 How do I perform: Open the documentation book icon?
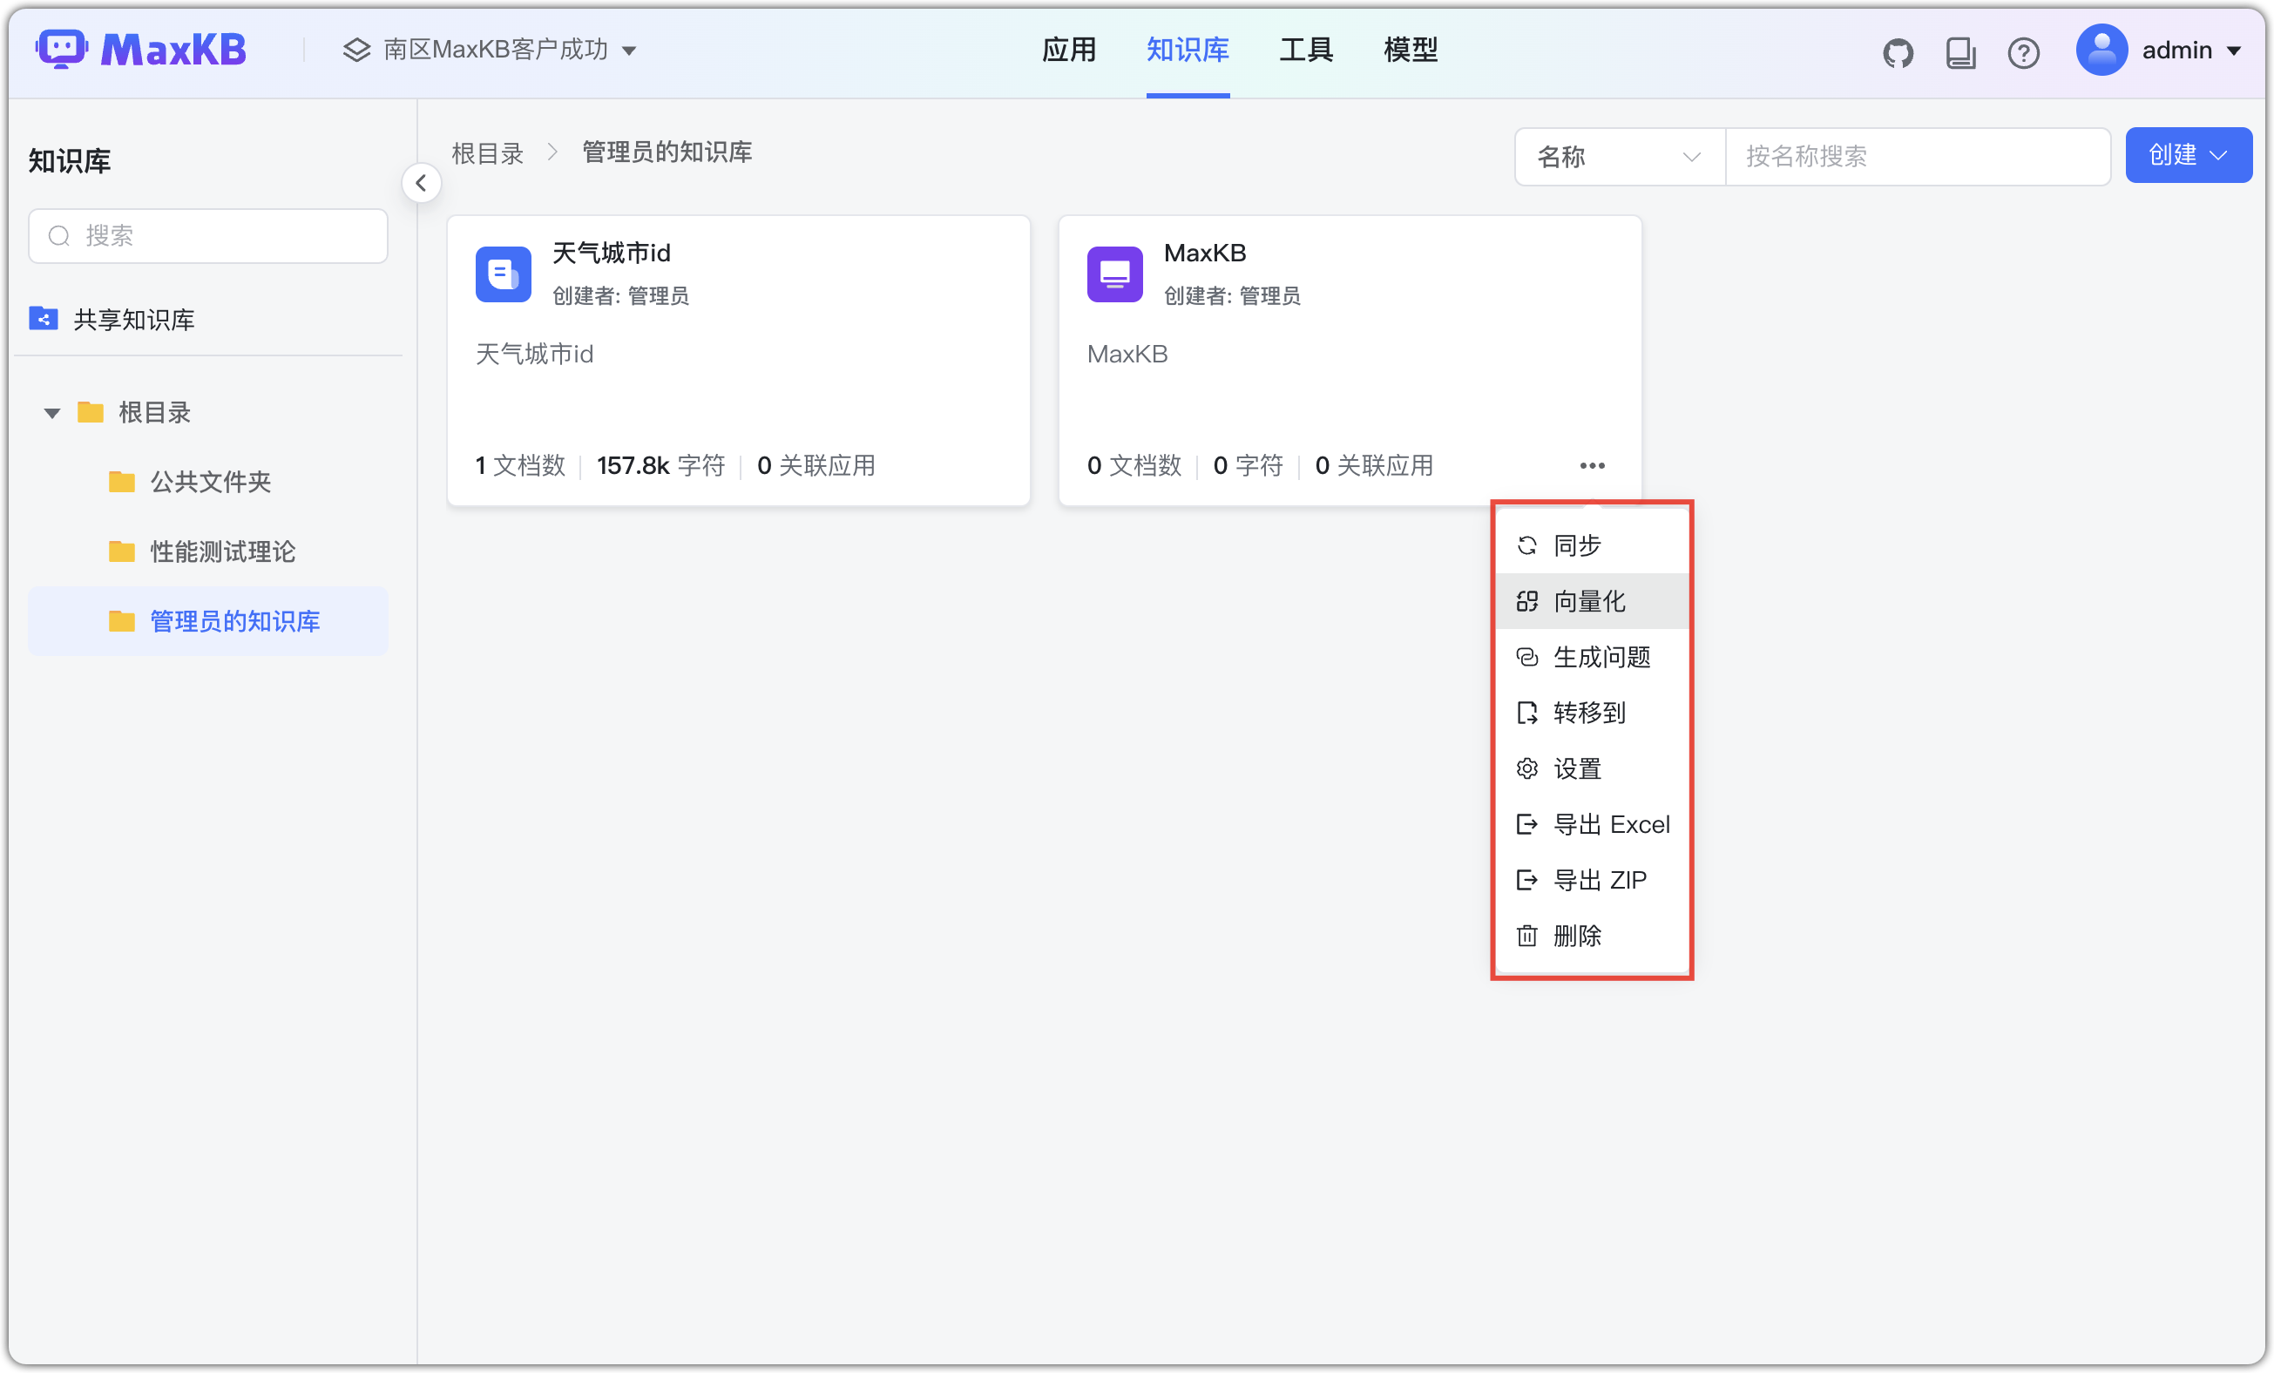[x=1960, y=52]
